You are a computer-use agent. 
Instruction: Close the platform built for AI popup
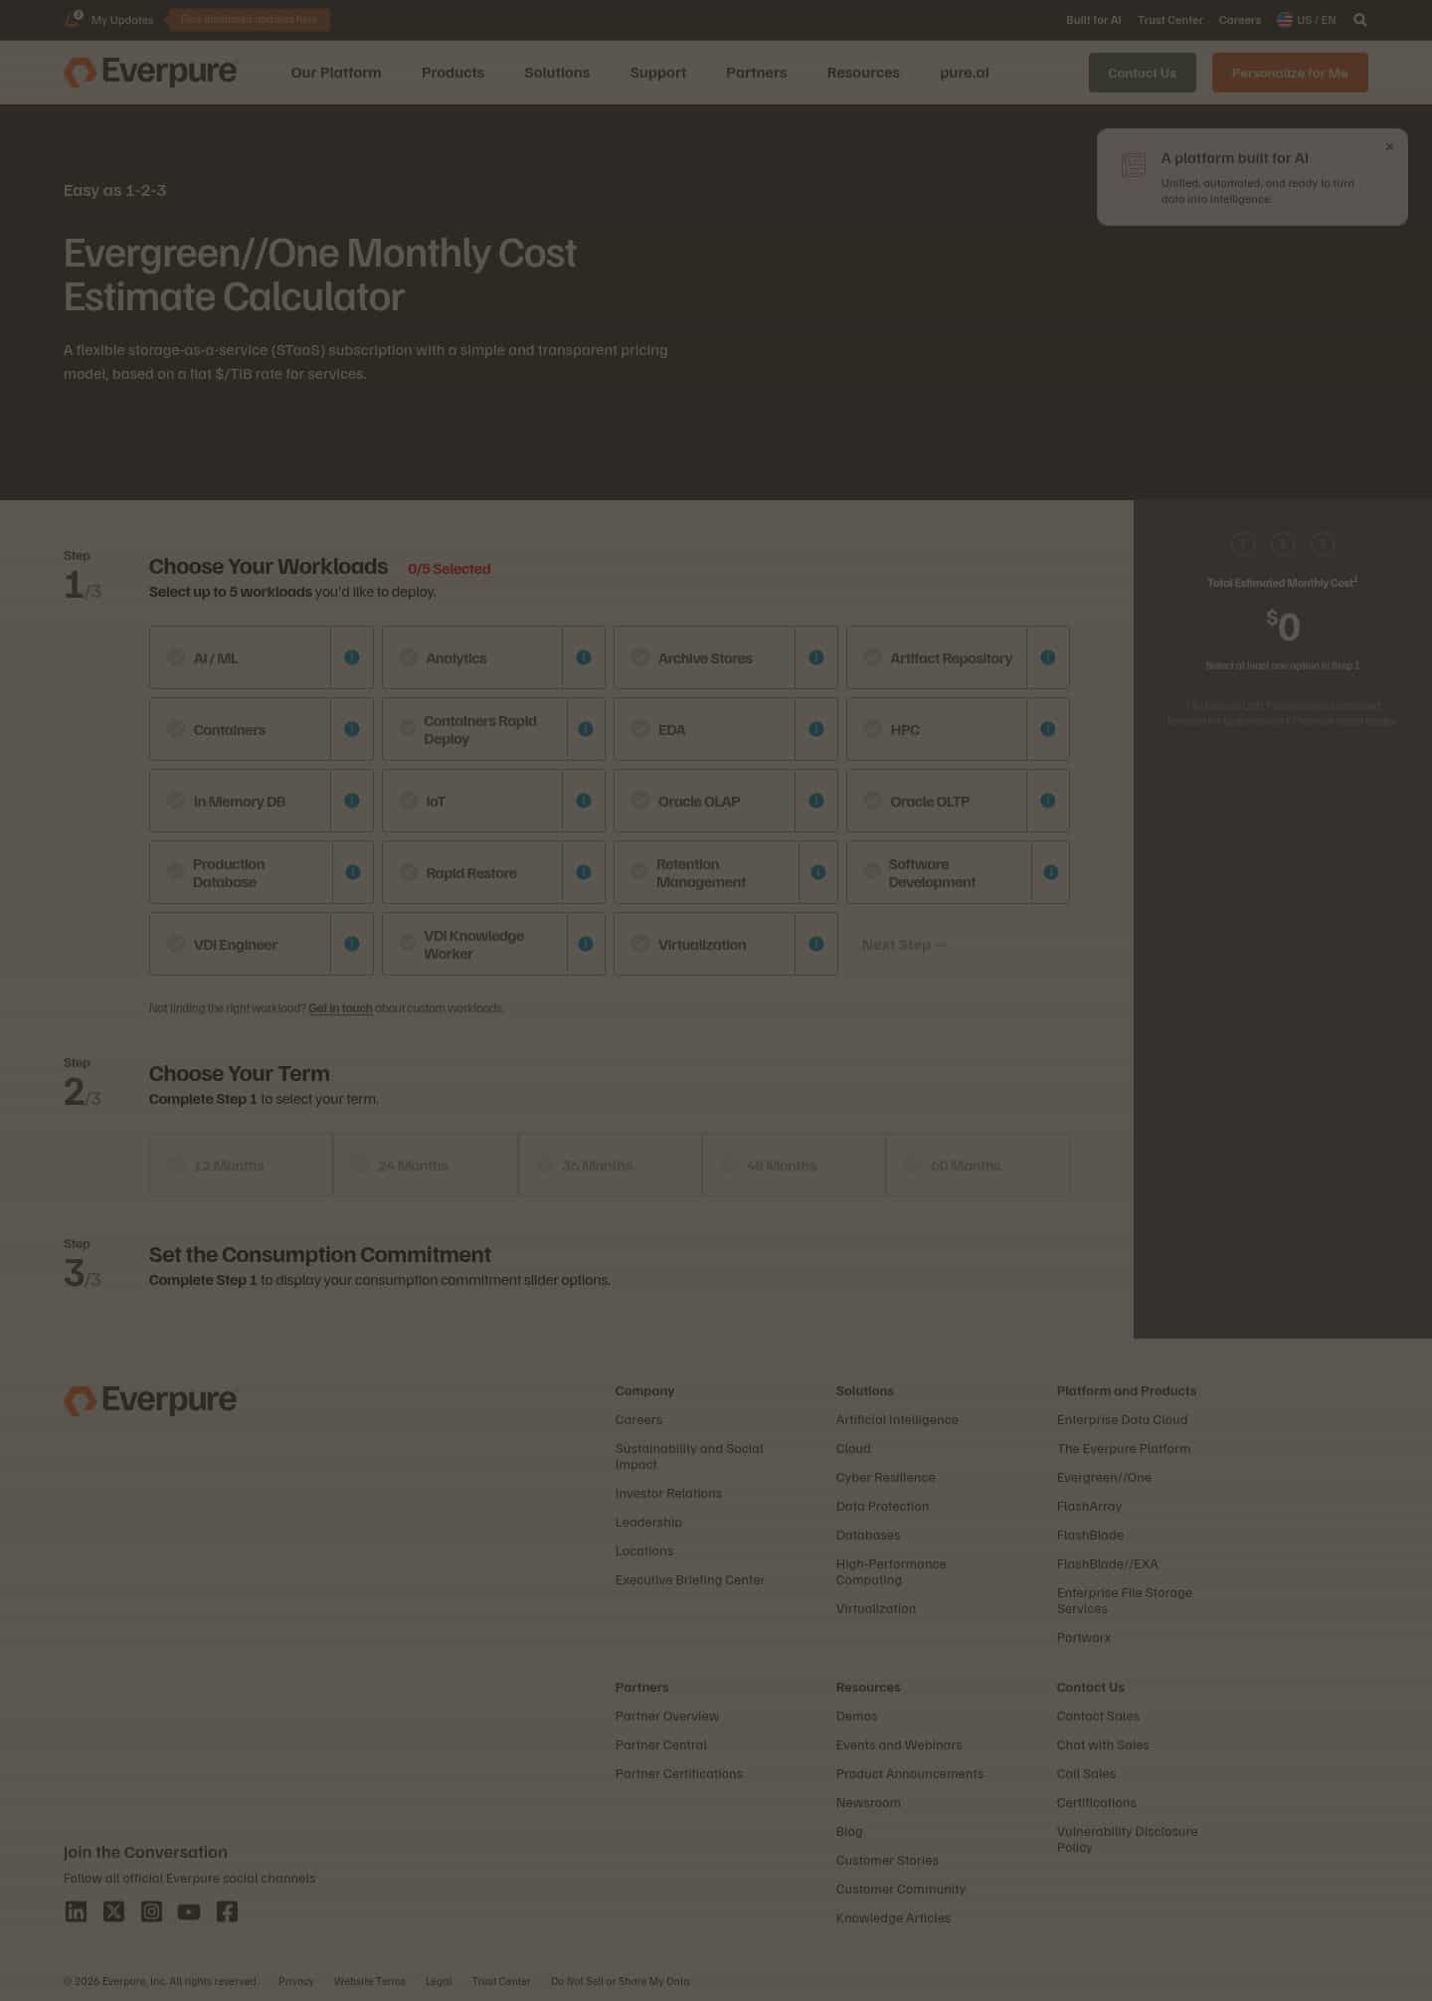[1389, 147]
